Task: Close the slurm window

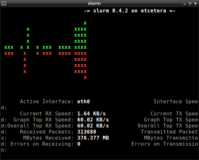Action: [196, 4]
